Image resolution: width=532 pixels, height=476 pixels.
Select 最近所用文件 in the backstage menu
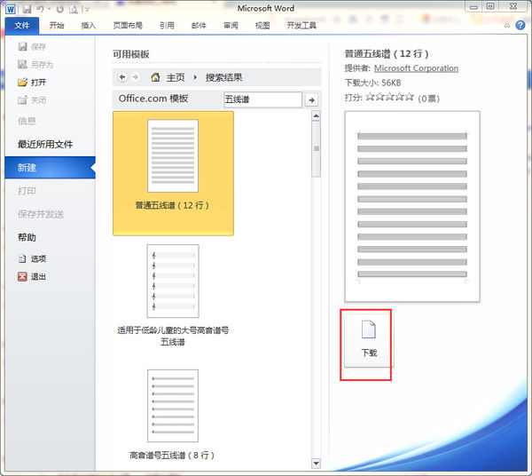pyautogui.click(x=45, y=144)
